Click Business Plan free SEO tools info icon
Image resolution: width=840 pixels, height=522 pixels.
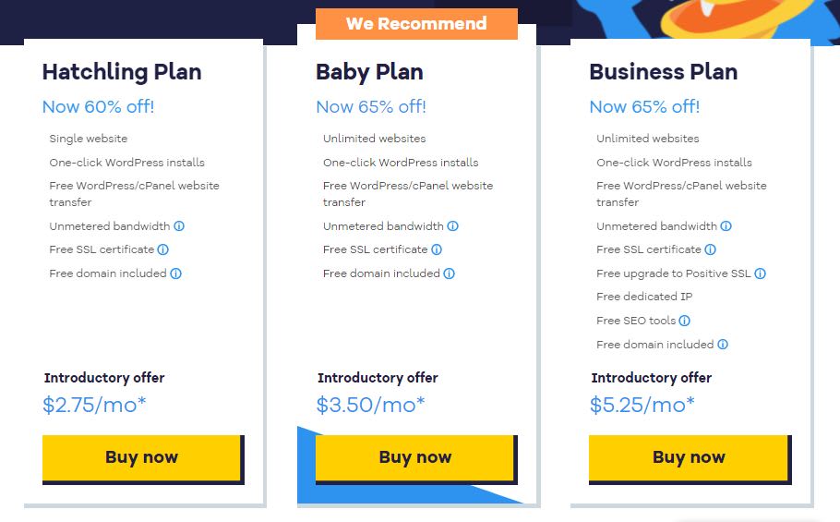tap(684, 321)
